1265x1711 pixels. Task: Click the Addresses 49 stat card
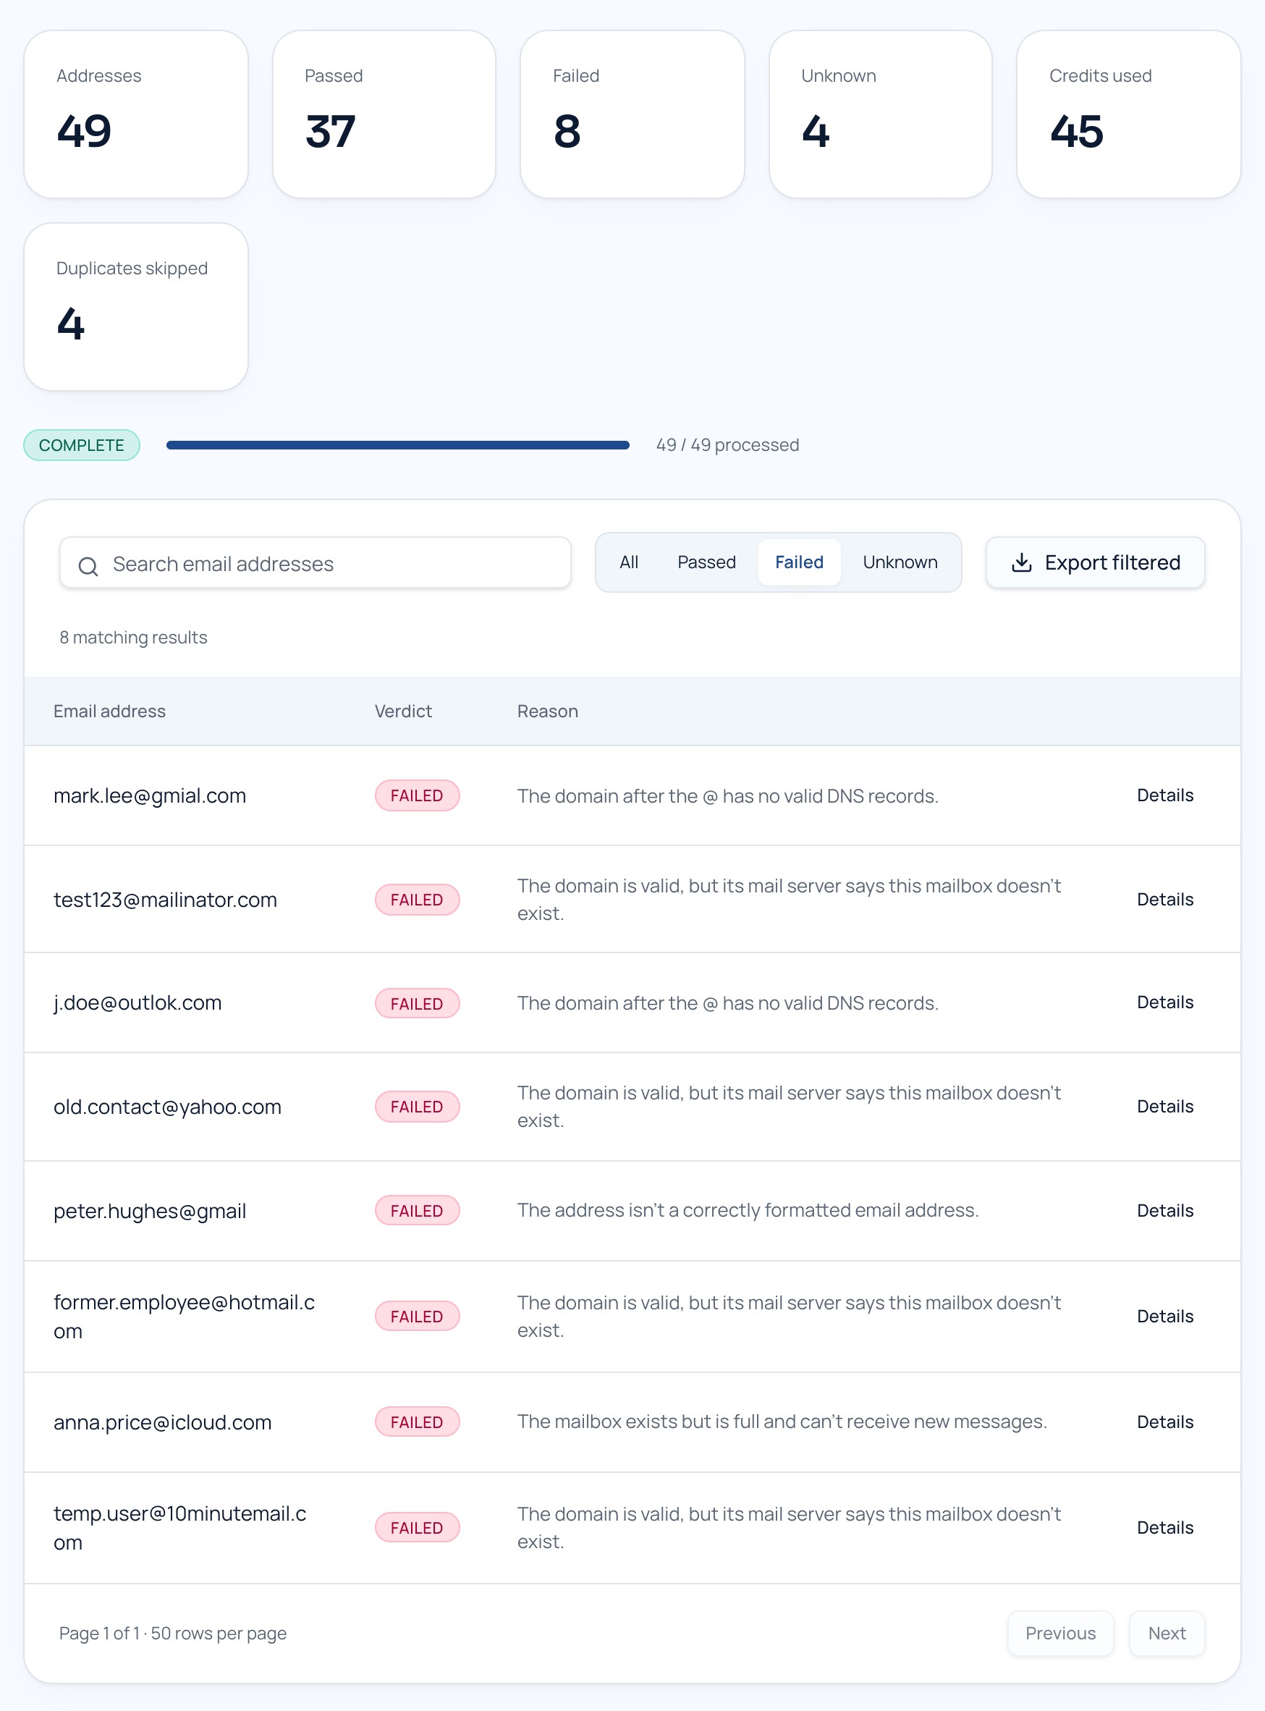click(135, 114)
